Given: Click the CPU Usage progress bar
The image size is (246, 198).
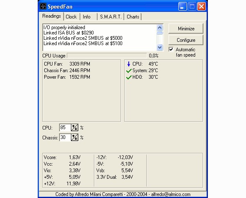Looking at the screenshot, I should point(107,55).
